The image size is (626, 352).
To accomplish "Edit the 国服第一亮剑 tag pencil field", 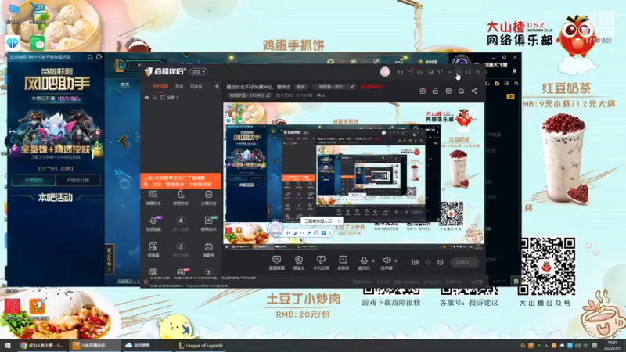I will [333, 87].
